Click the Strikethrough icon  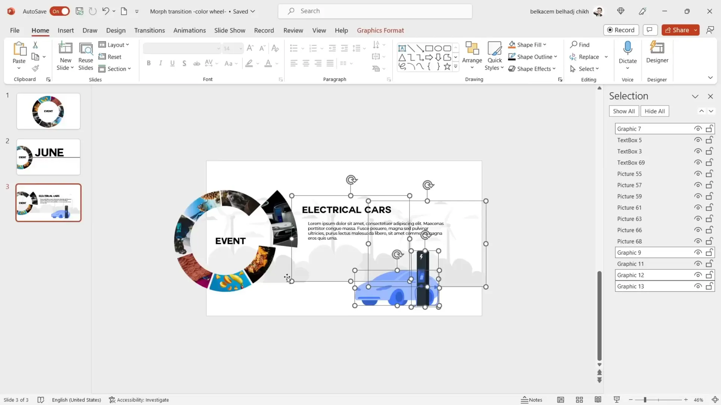coord(196,63)
